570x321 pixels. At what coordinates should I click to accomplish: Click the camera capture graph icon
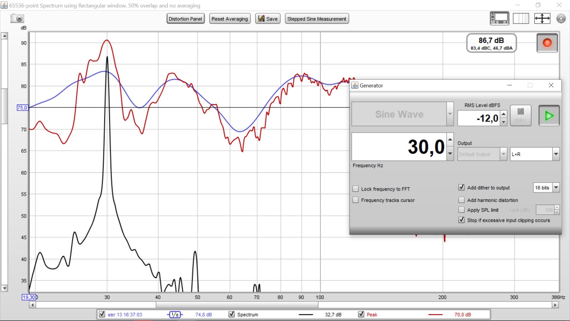(x=17, y=19)
